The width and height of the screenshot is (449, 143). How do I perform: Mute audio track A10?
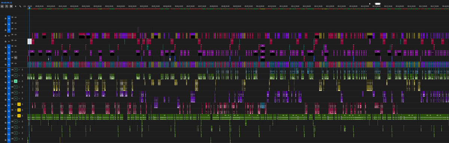point(15,121)
